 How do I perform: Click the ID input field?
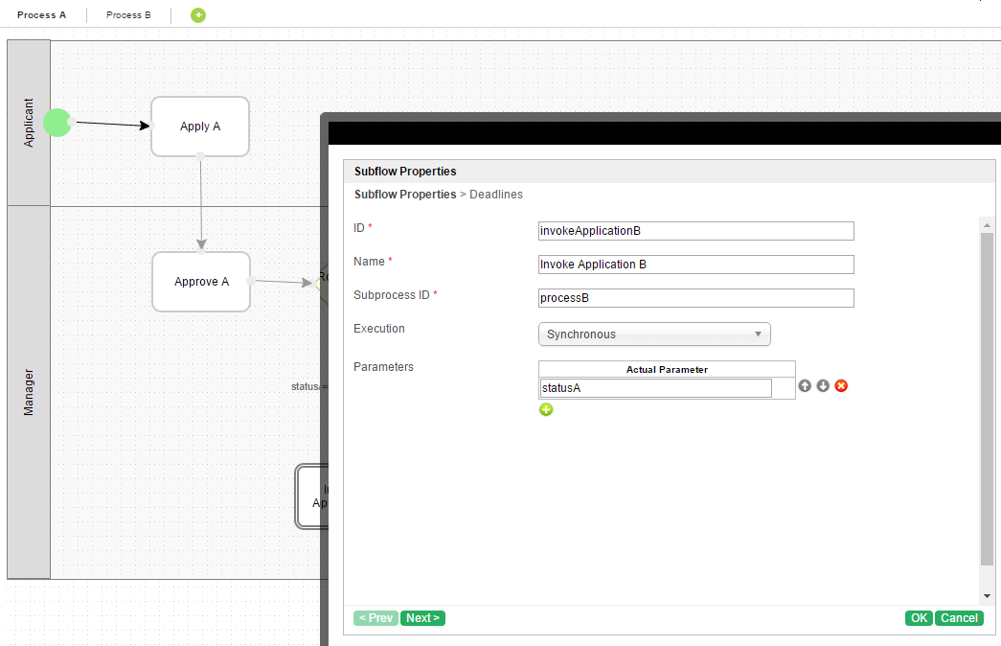[695, 231]
